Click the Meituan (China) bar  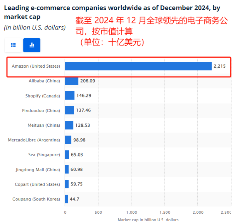pos(69,125)
